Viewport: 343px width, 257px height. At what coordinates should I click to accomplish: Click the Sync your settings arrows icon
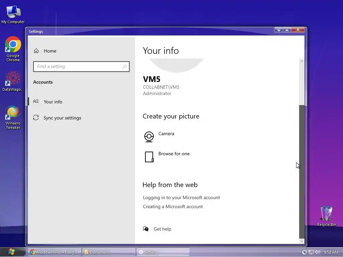point(36,117)
